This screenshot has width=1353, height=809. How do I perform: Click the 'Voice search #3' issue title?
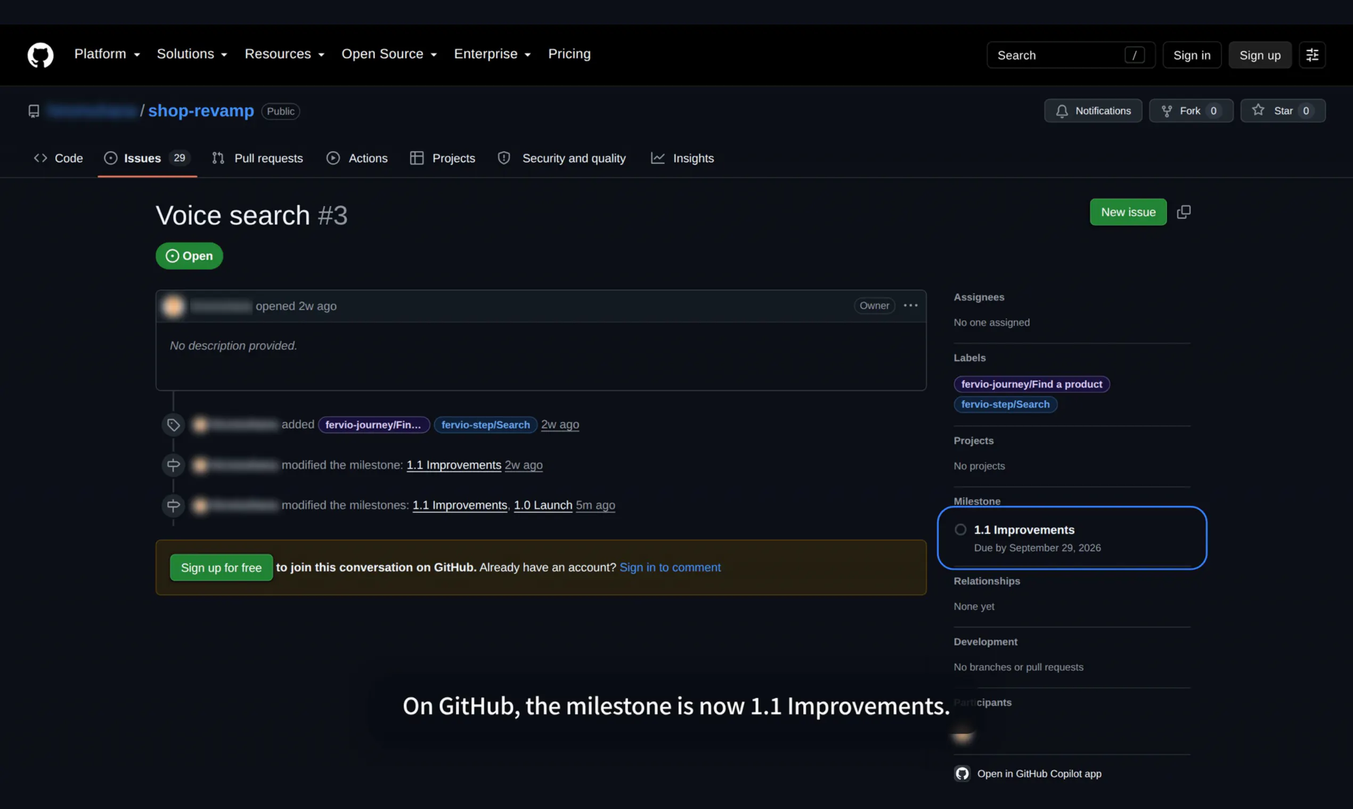click(251, 216)
